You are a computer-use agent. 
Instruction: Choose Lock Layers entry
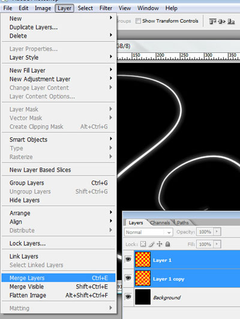(58, 243)
